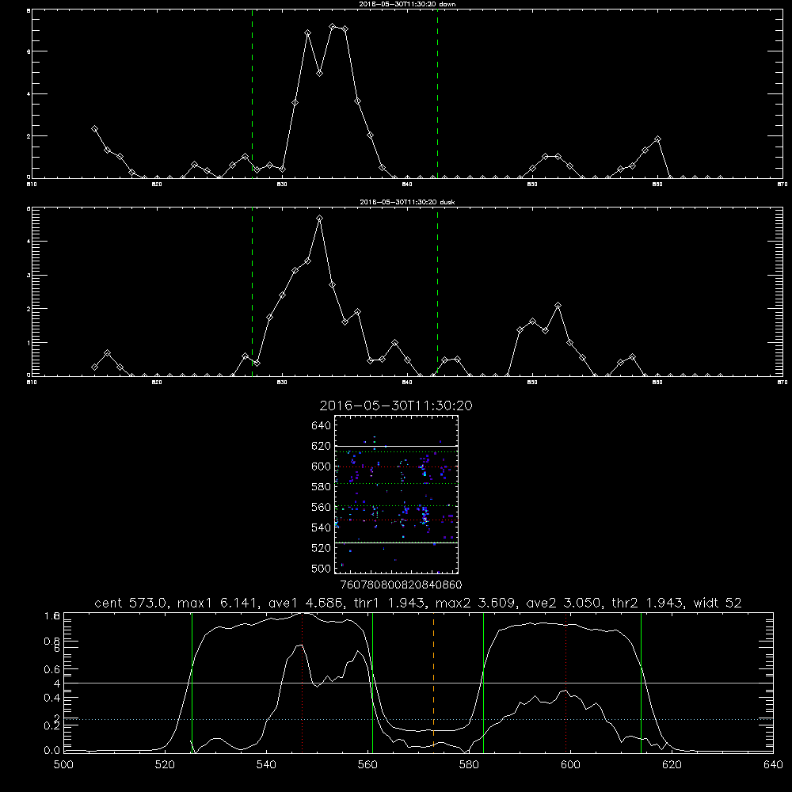Click the dawn plot diamond peak near 860
This screenshot has width=792, height=792.
click(657, 139)
